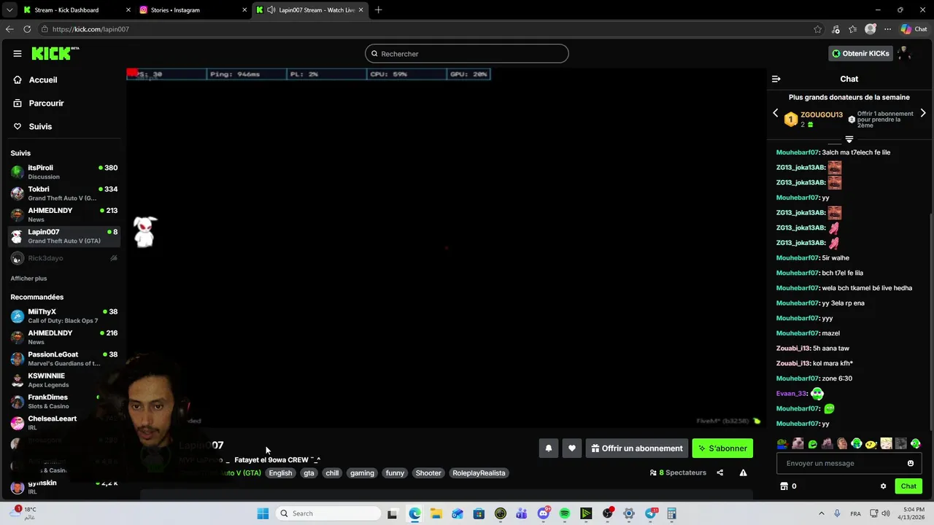Show hidden system tray icons
Viewport: 934px width, 525px height.
pyautogui.click(x=822, y=513)
